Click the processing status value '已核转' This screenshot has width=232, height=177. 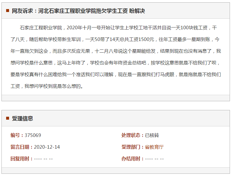(x=152, y=135)
